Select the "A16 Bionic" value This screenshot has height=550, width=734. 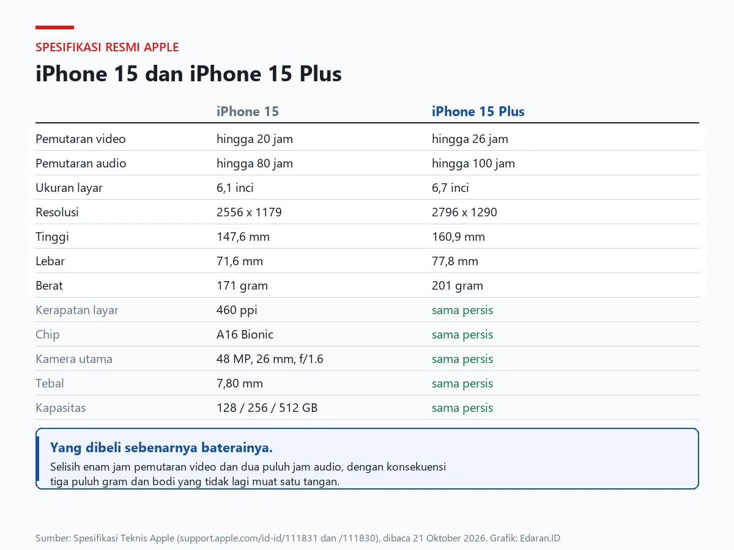pos(245,334)
